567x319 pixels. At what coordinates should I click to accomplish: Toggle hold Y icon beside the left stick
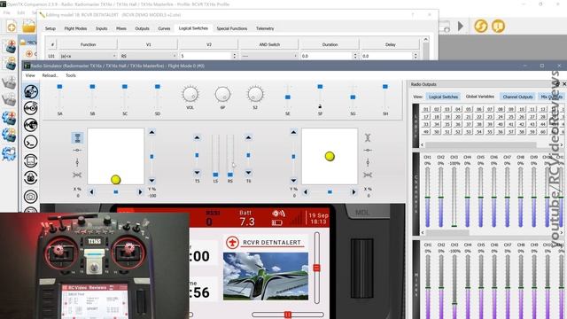coord(77,162)
